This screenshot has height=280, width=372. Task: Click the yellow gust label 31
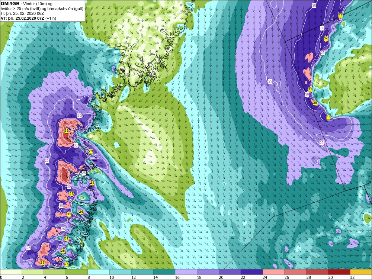tap(67, 238)
